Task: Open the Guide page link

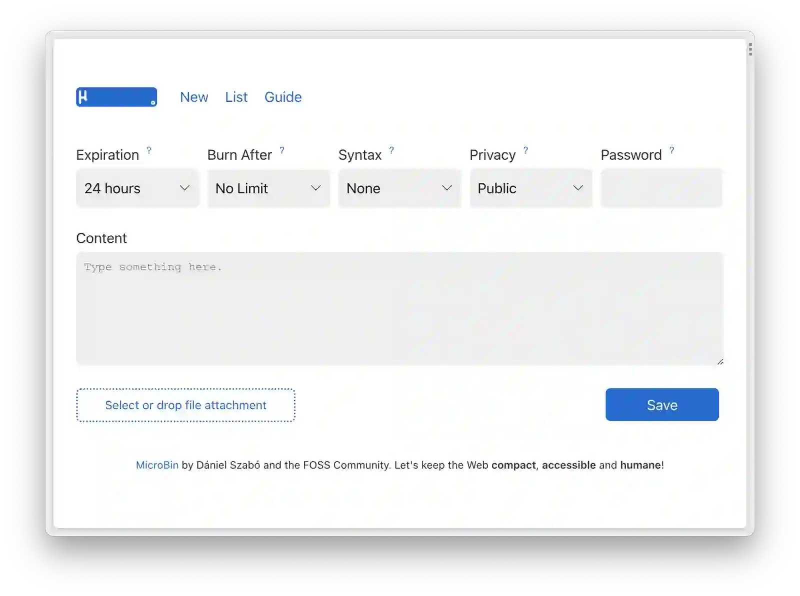Action: (283, 97)
